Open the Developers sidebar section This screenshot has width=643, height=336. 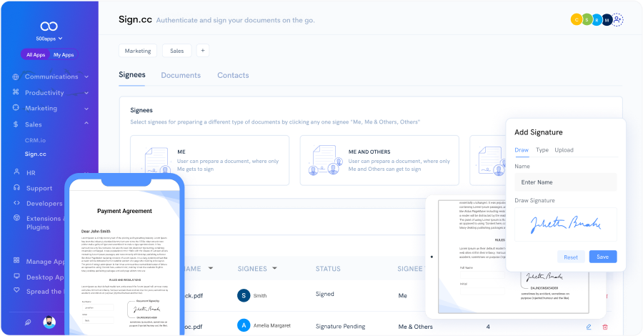tap(44, 204)
